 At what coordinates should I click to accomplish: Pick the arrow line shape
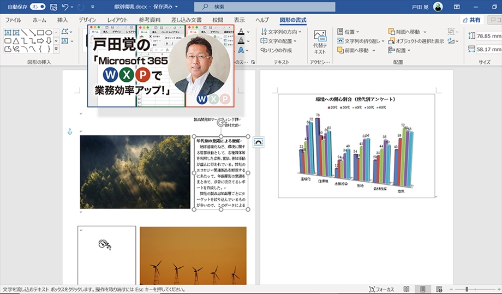(x=32, y=33)
